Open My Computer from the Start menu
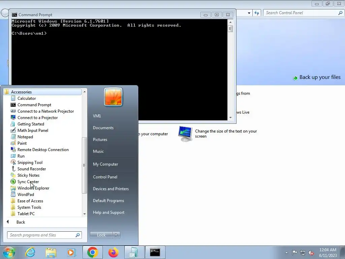Image resolution: width=345 pixels, height=259 pixels. tap(105, 164)
